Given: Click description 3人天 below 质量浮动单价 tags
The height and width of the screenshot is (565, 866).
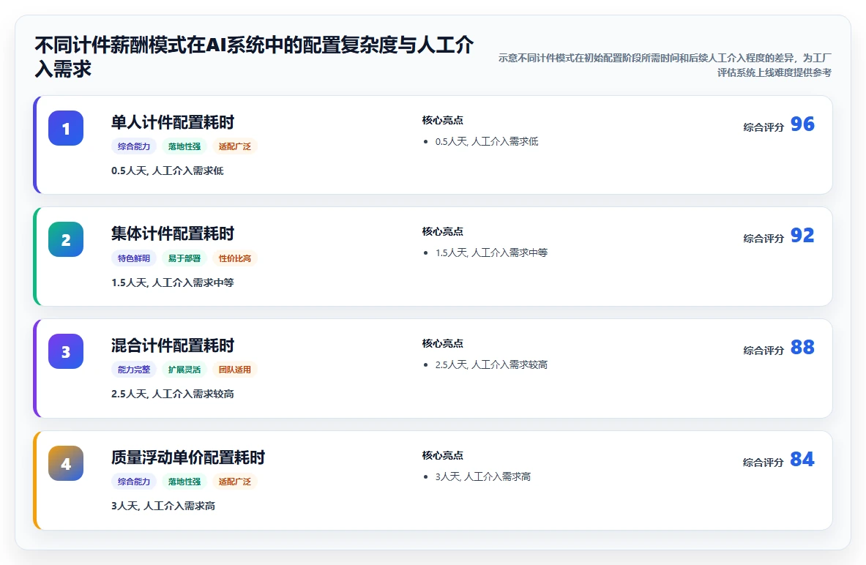Looking at the screenshot, I should pos(163,506).
